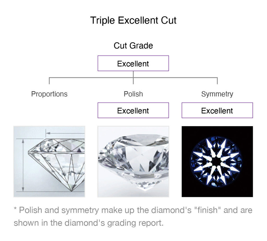
Task: Click the bottom culet point of diagram diamond
Action: point(72,191)
